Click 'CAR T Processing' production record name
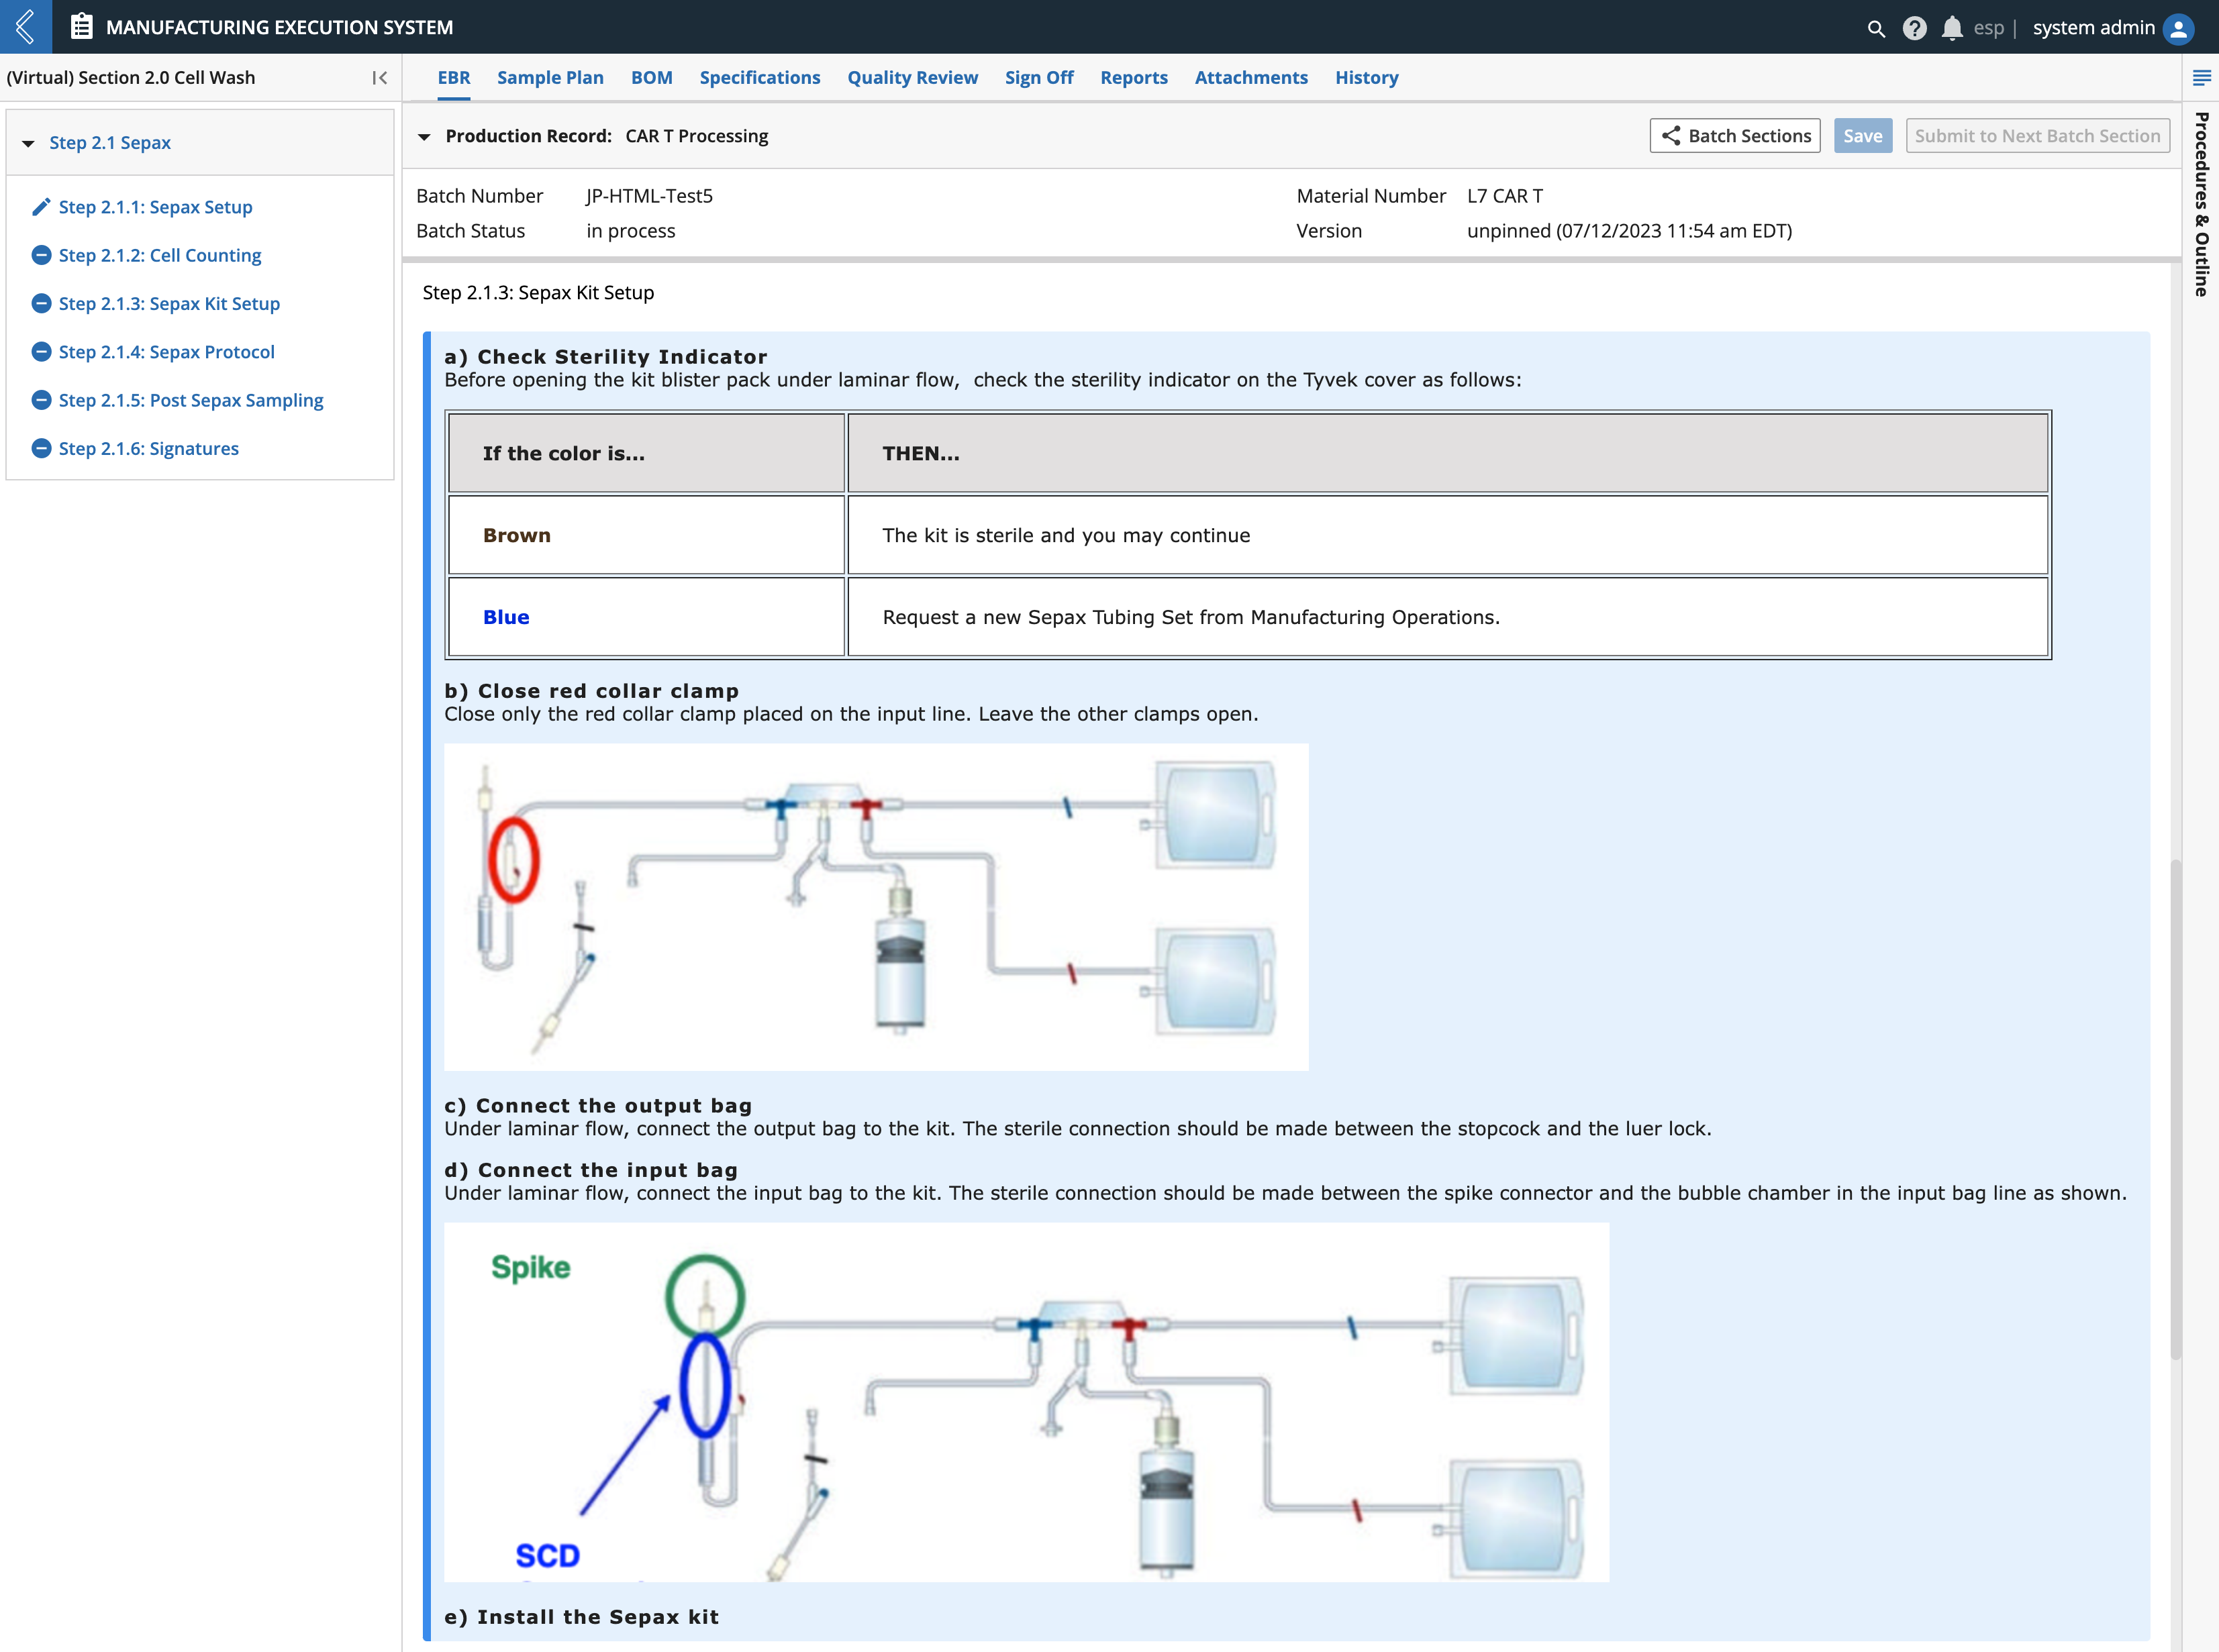Image resolution: width=2219 pixels, height=1652 pixels. pos(696,136)
